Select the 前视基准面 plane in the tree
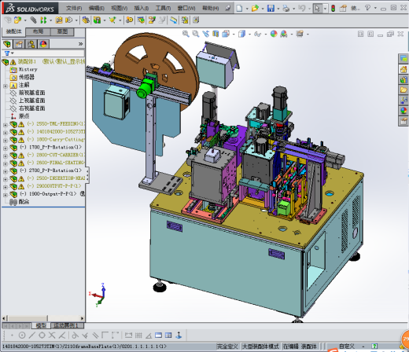409x352 pixels. (x=32, y=93)
